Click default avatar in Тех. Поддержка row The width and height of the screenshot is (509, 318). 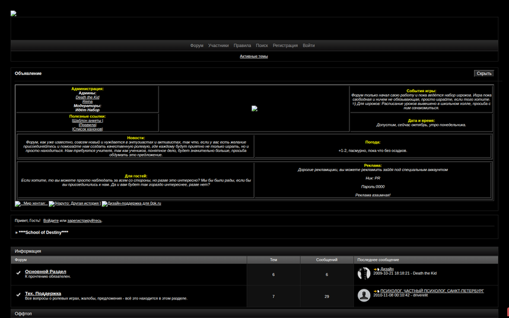[x=364, y=294]
